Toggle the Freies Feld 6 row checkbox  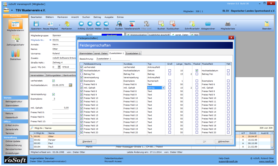(x=81, y=84)
